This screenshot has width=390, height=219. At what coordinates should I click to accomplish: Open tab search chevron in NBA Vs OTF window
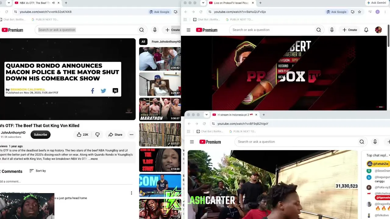pos(9,3)
